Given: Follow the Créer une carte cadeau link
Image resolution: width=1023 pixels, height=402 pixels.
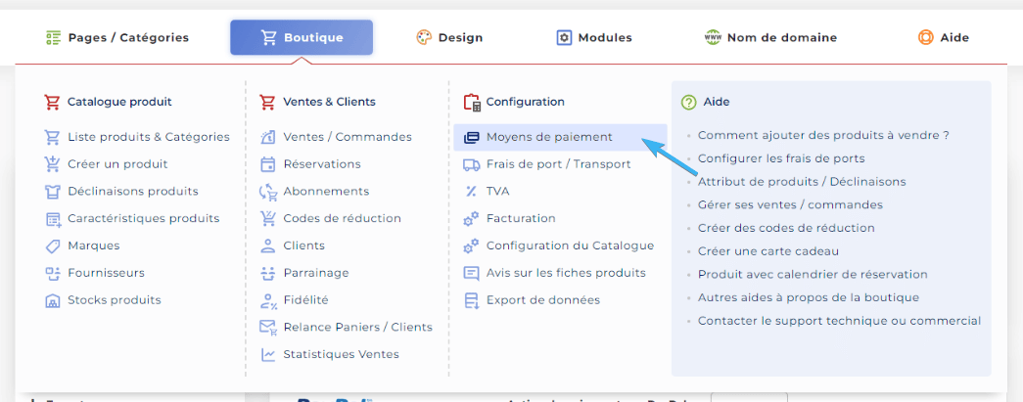Looking at the screenshot, I should pos(768,251).
